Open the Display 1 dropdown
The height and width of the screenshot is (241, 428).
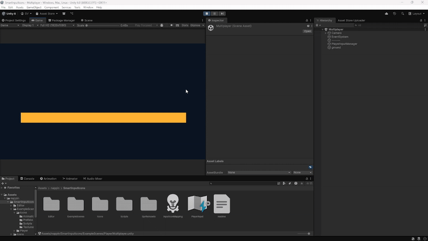click(30, 25)
